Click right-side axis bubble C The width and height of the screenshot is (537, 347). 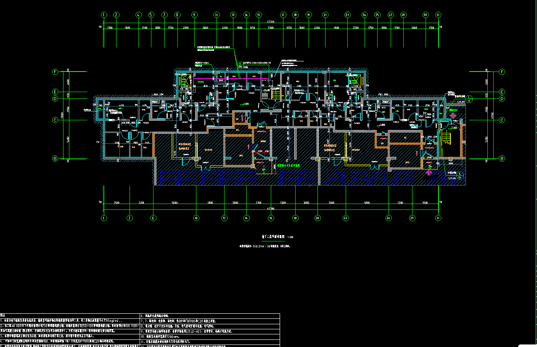coord(502,120)
